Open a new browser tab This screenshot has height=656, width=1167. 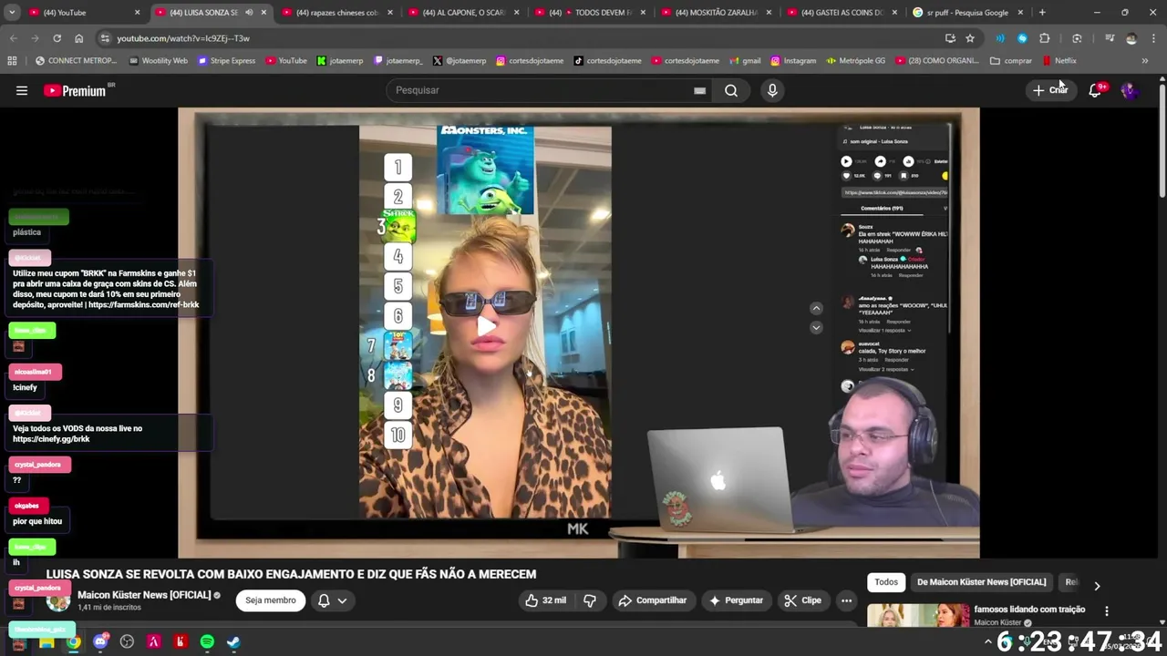pyautogui.click(x=1042, y=13)
